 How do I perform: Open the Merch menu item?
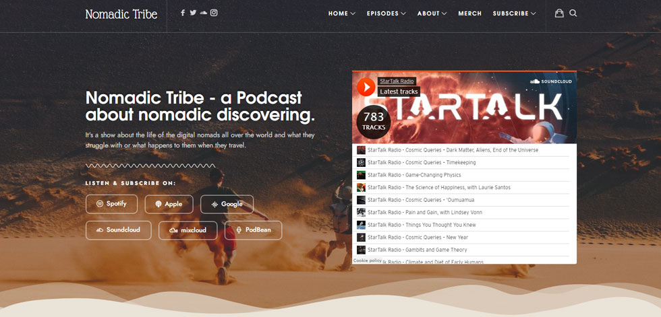click(470, 13)
